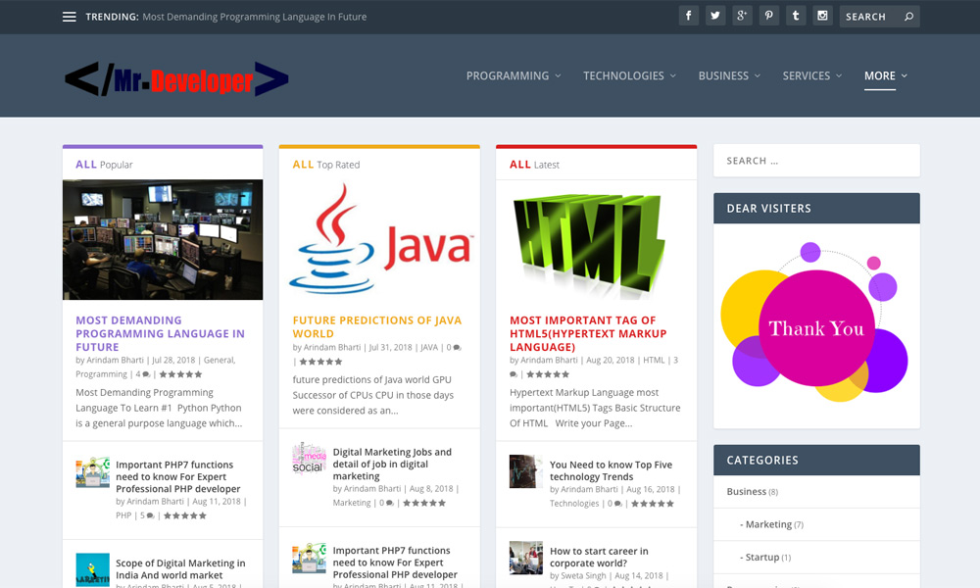Open the trending 'Most Demanding Programming Language' link
The image size is (980, 588).
click(x=254, y=17)
